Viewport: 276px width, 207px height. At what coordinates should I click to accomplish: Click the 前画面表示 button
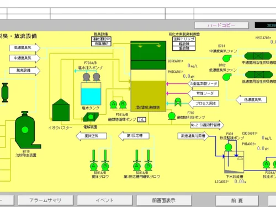(164, 200)
